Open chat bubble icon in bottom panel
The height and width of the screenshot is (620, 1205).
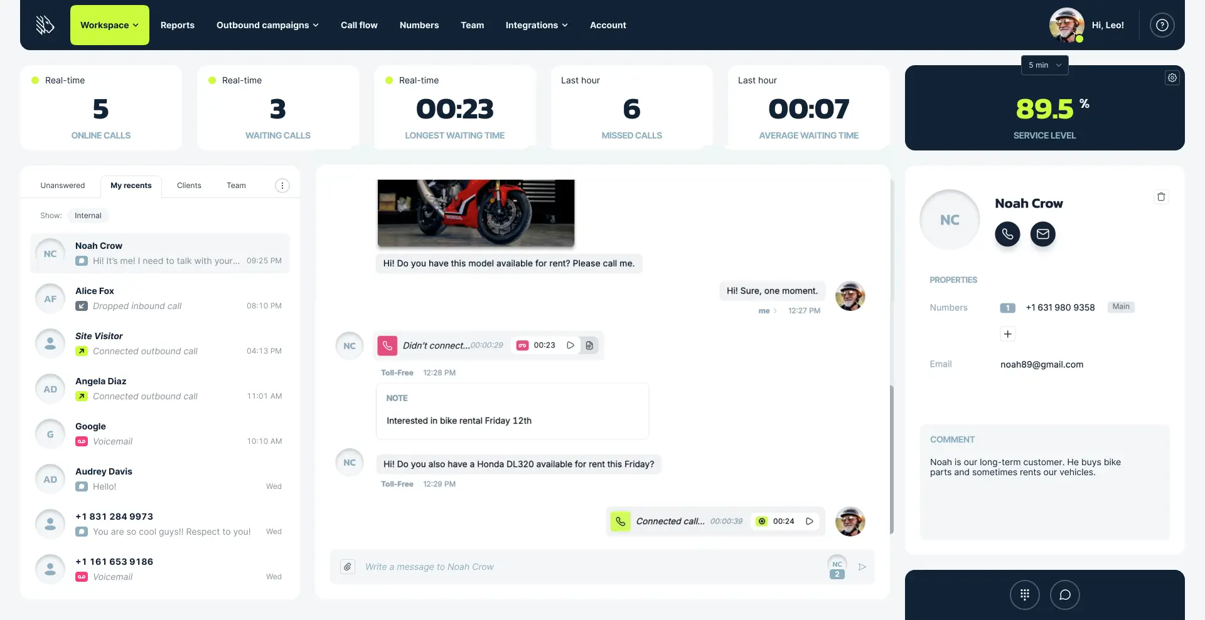click(x=1064, y=595)
